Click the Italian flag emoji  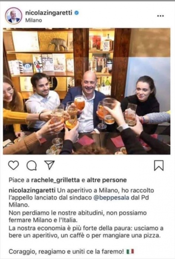[x=130, y=252]
